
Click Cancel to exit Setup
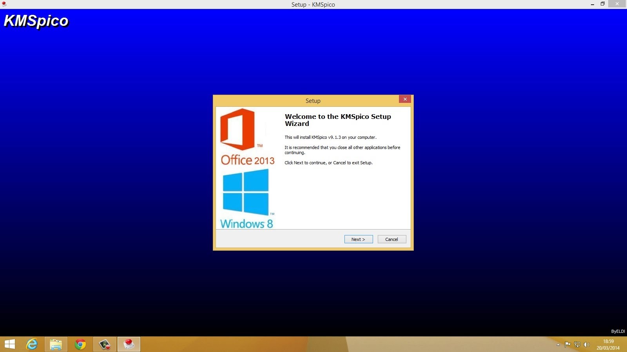tap(391, 239)
